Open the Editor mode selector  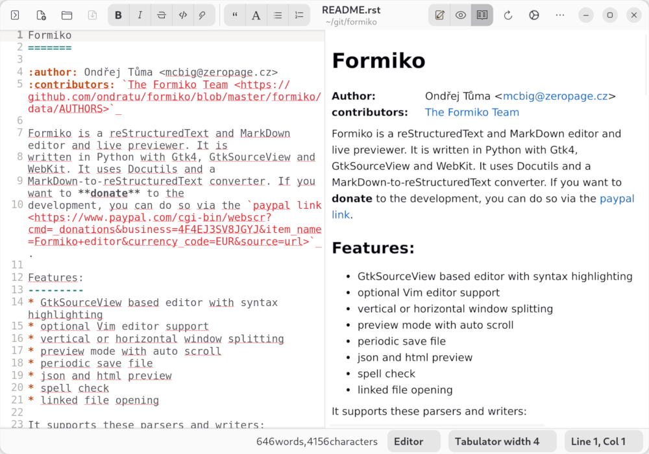coord(413,441)
